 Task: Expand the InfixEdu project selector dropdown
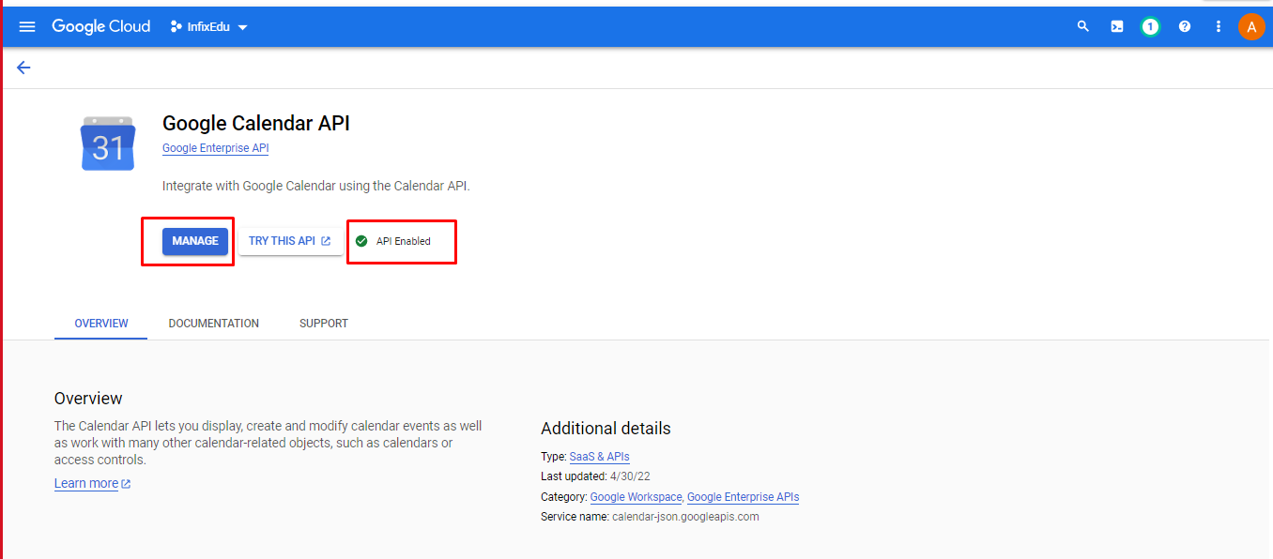pos(208,26)
